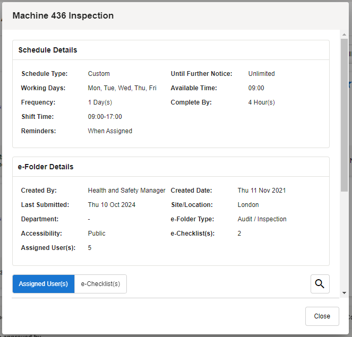Click the Machine 436 Inspection dialog title
Viewport: 352px width, 337px height.
[x=63, y=15]
